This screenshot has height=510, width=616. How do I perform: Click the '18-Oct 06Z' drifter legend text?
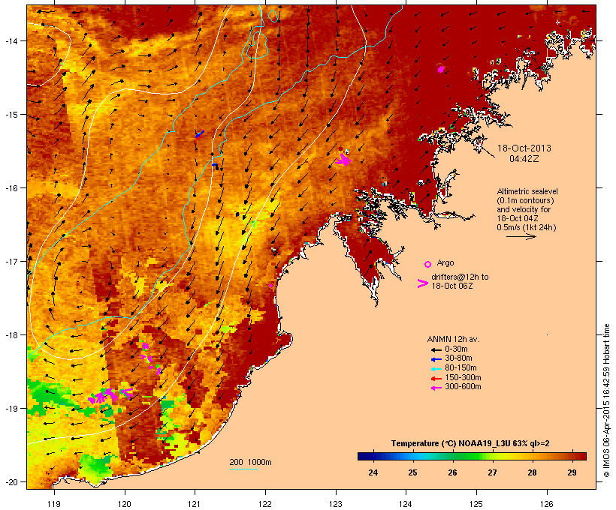[x=452, y=286]
